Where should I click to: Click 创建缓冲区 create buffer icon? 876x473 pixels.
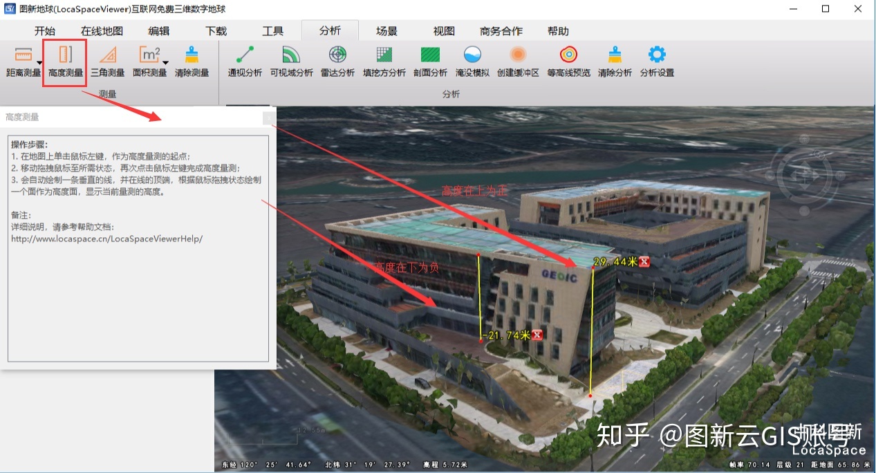tap(518, 62)
